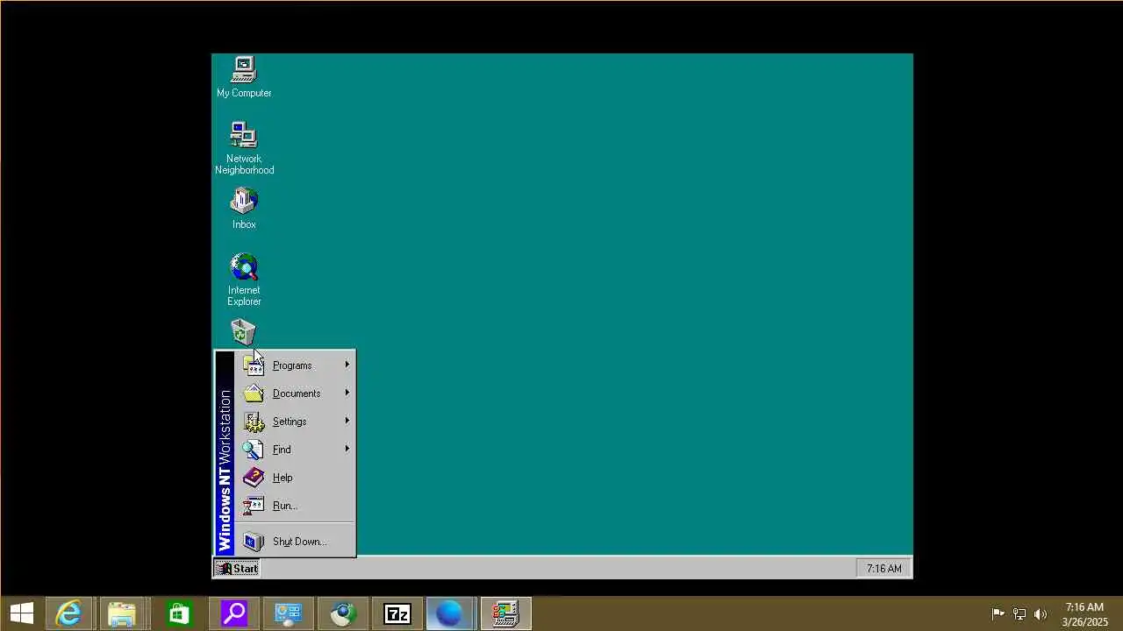The width and height of the screenshot is (1123, 631).
Task: Switch to the blue sphere taskbar app
Action: point(449,613)
